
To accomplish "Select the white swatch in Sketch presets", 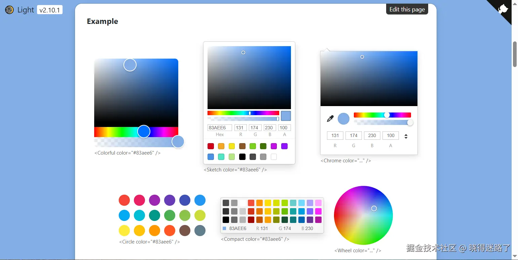I will pyautogui.click(x=274, y=157).
